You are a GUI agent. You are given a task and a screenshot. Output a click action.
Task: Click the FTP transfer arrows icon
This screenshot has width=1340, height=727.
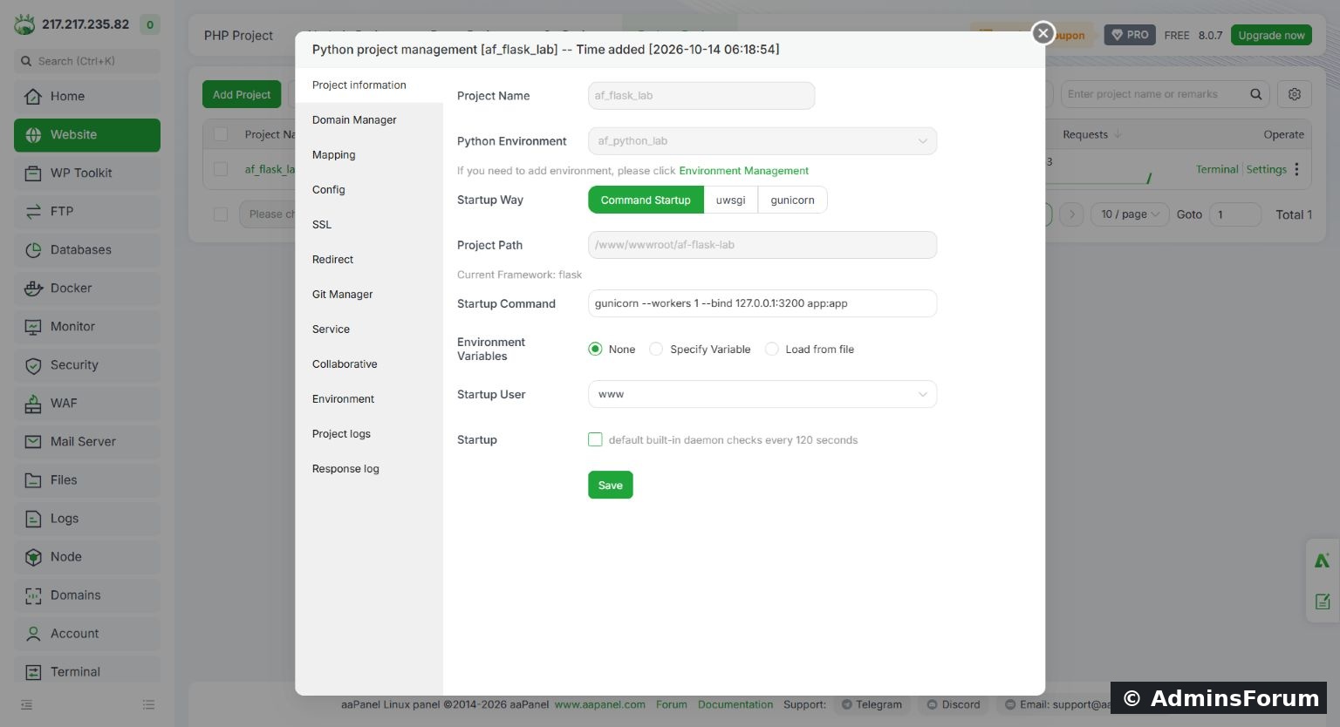(33, 212)
